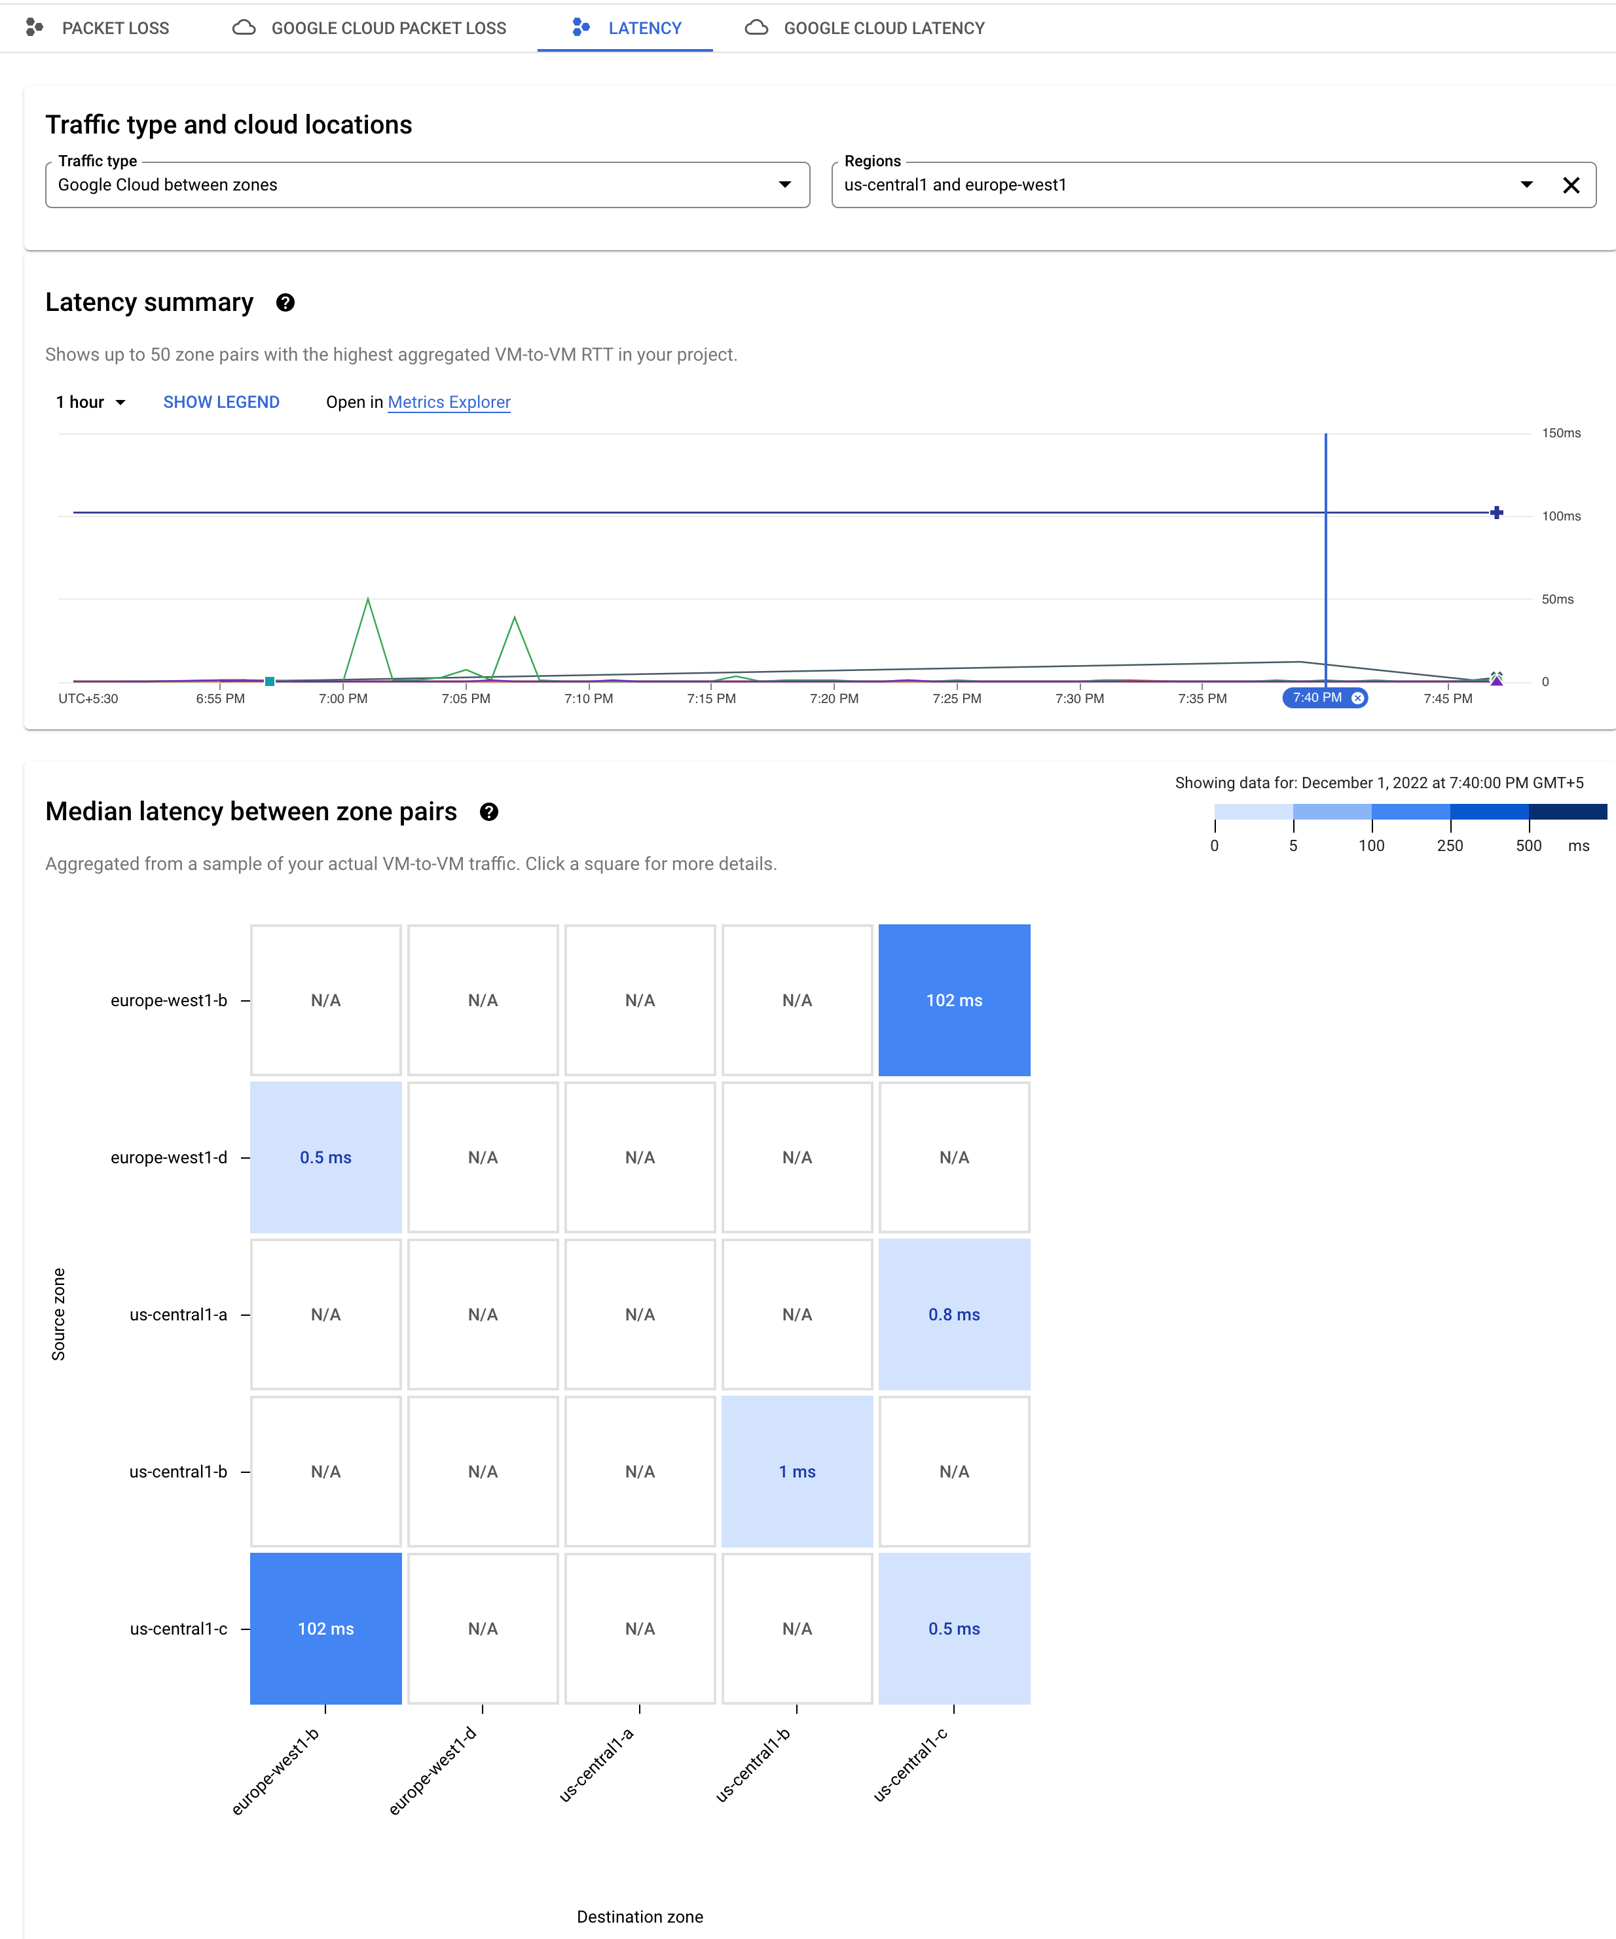
Task: Select 1 ms square in us-central1-b row
Action: pos(797,1471)
